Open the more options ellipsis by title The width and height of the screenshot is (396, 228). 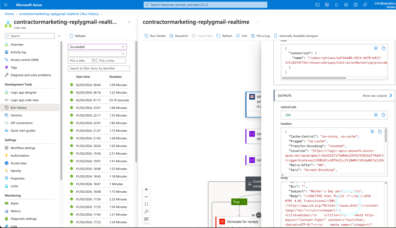[x=257, y=22]
